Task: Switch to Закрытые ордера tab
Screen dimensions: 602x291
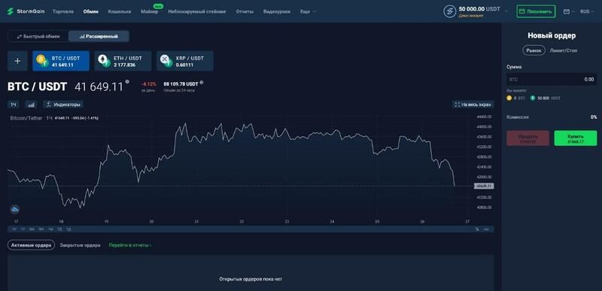Action: (x=81, y=245)
